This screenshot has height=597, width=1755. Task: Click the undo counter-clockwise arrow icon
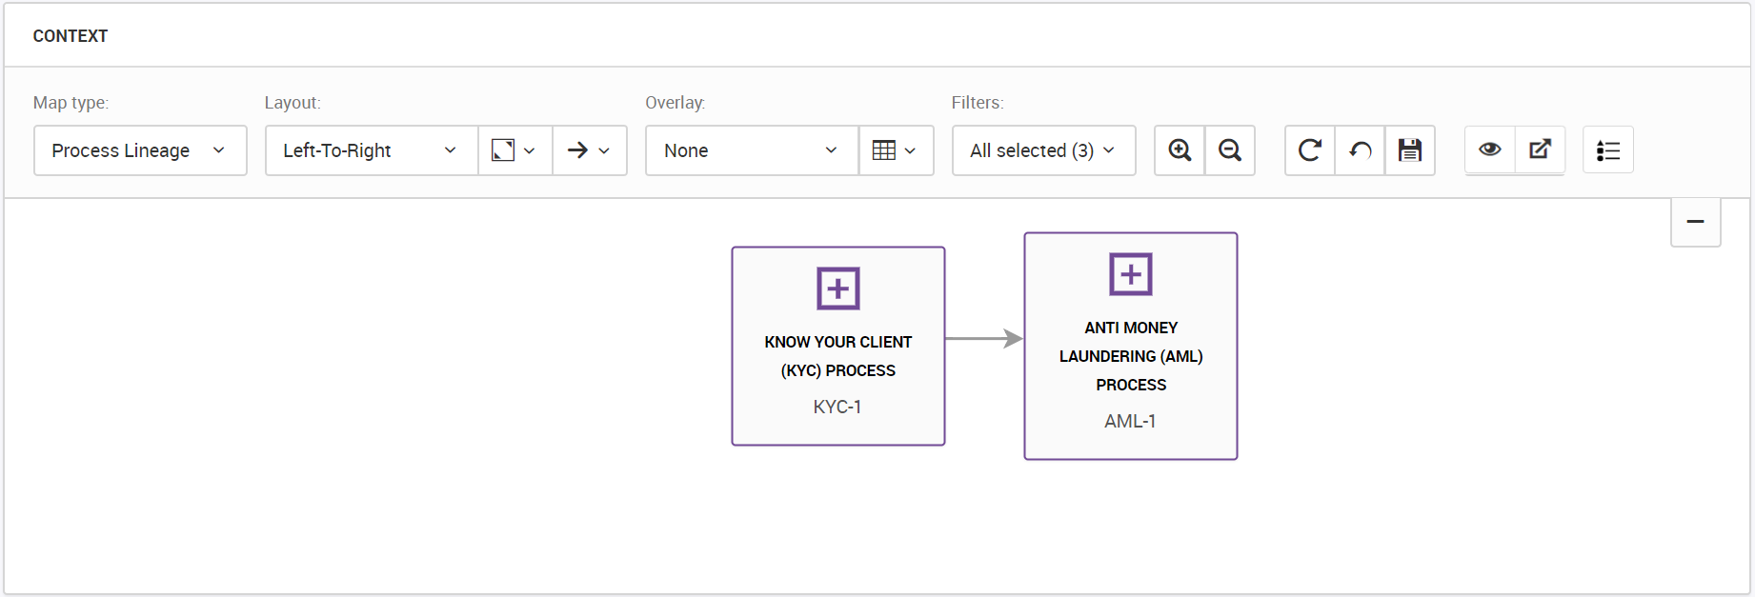pos(1360,150)
